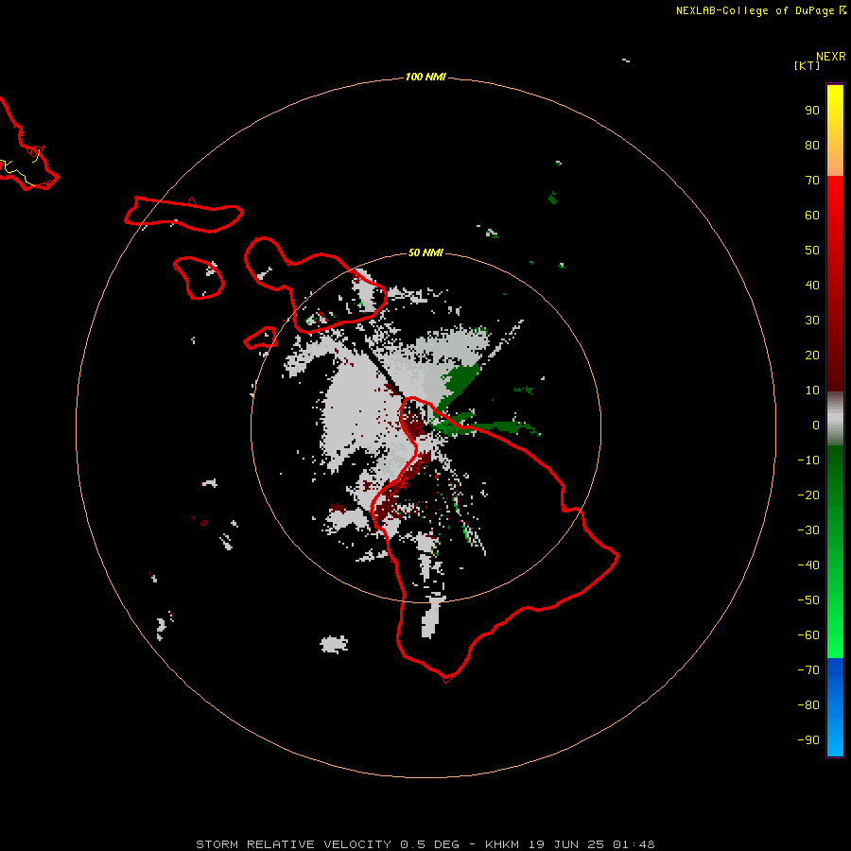The height and width of the screenshot is (851, 851).
Task: Click the 70 label on the velocity legend
Action: click(812, 181)
